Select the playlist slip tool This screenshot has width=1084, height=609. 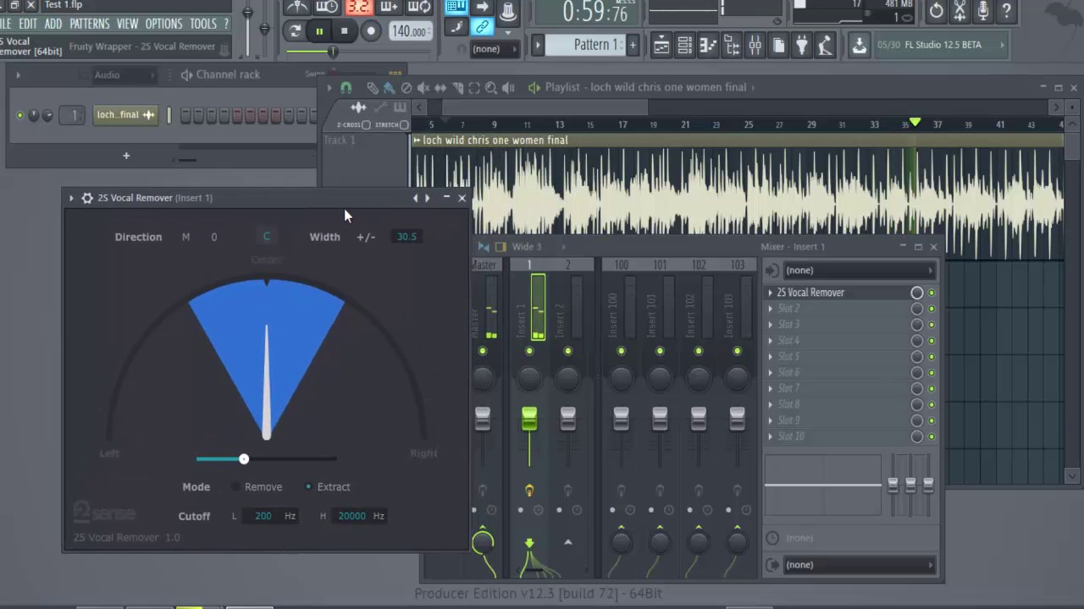440,87
